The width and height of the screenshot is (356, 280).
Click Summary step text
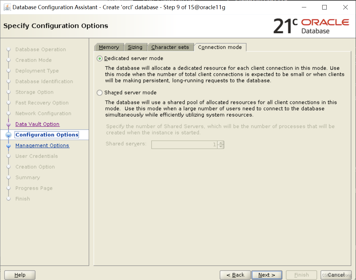click(x=28, y=177)
